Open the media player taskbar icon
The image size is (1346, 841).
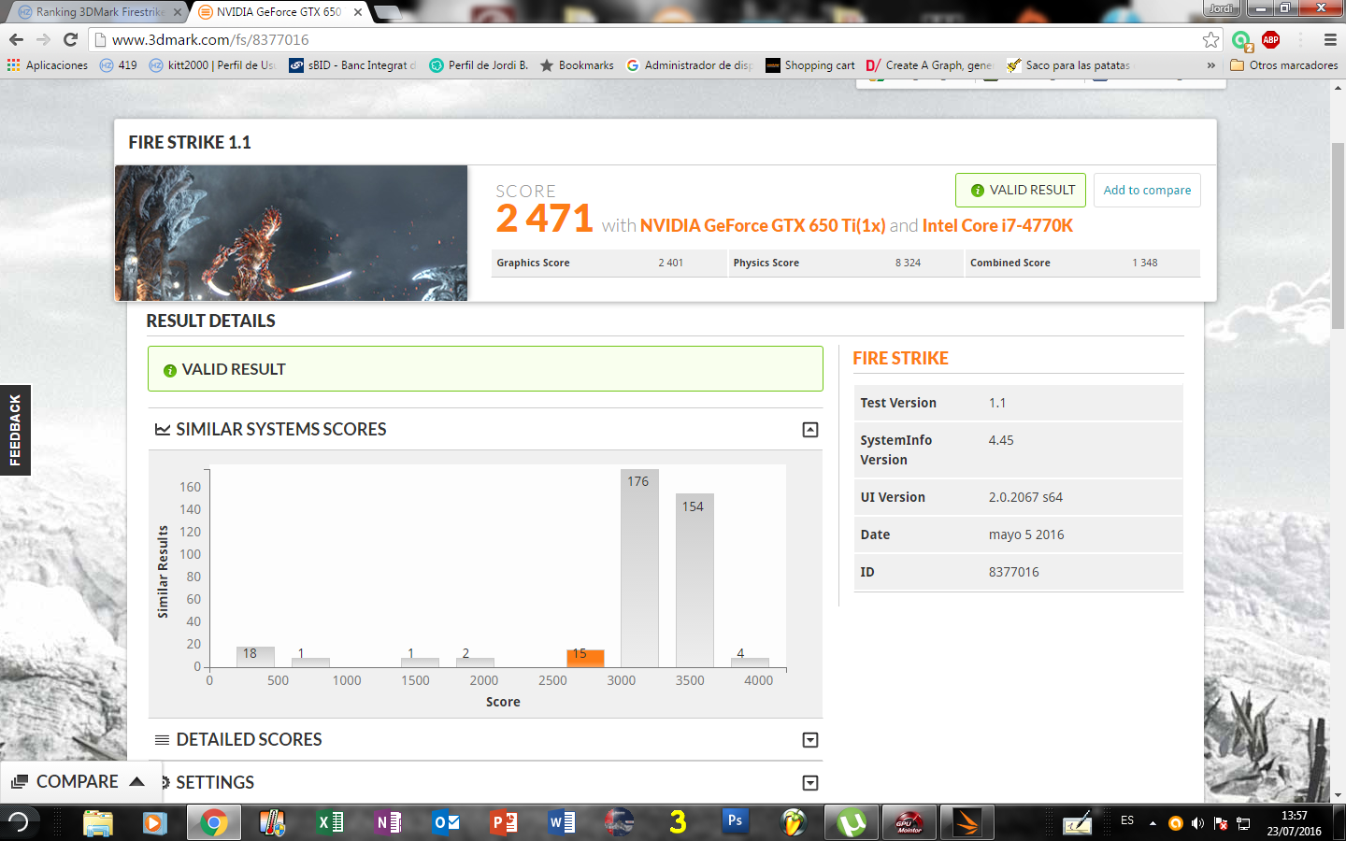(x=154, y=822)
